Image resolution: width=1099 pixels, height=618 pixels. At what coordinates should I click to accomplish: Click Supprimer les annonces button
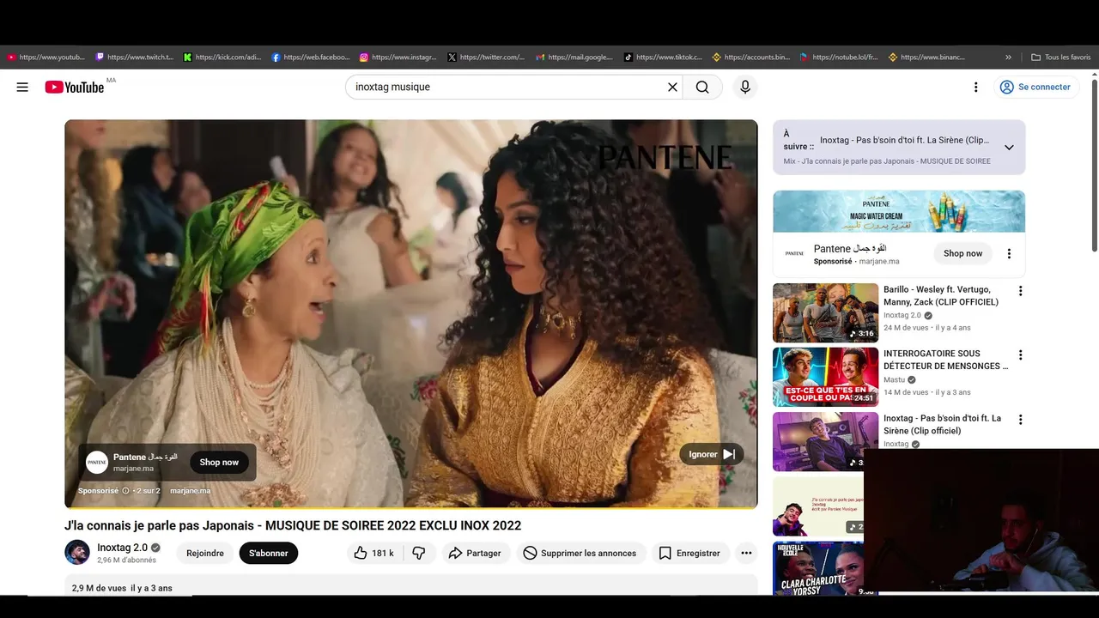581,553
